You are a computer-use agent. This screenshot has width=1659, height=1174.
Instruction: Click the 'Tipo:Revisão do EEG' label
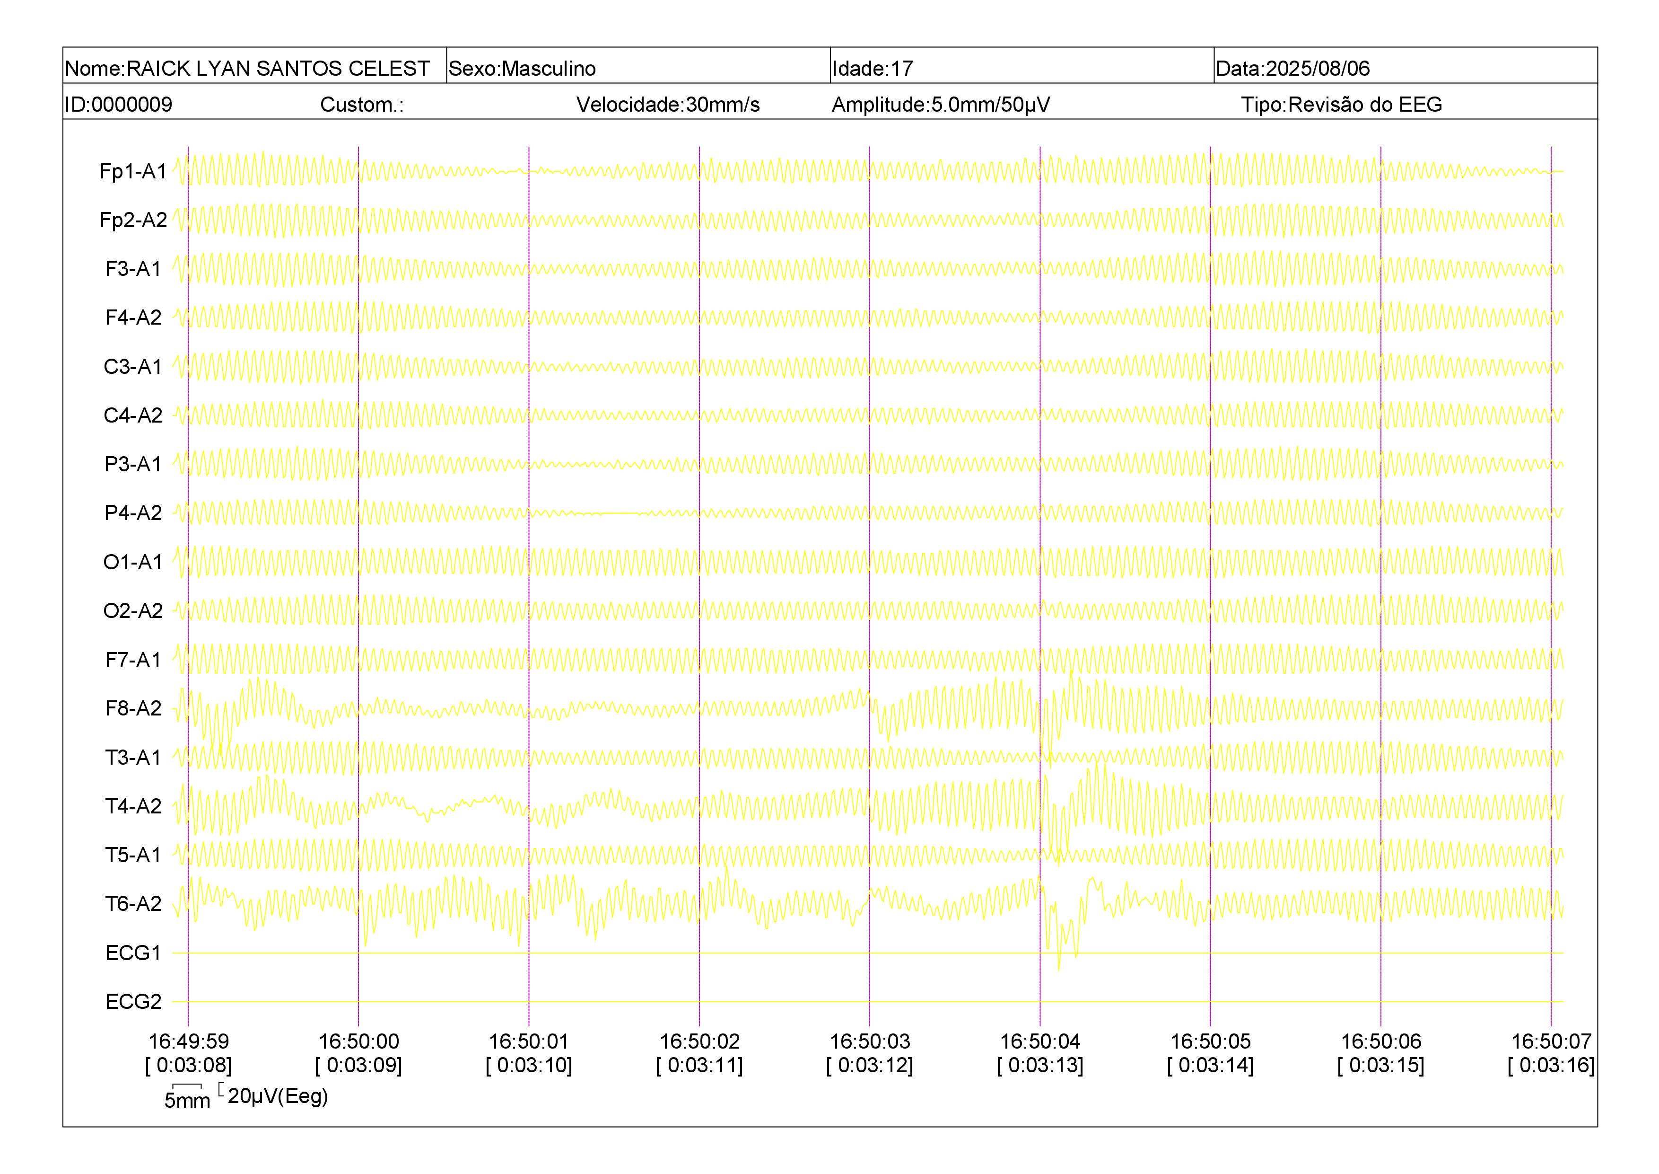[1342, 104]
